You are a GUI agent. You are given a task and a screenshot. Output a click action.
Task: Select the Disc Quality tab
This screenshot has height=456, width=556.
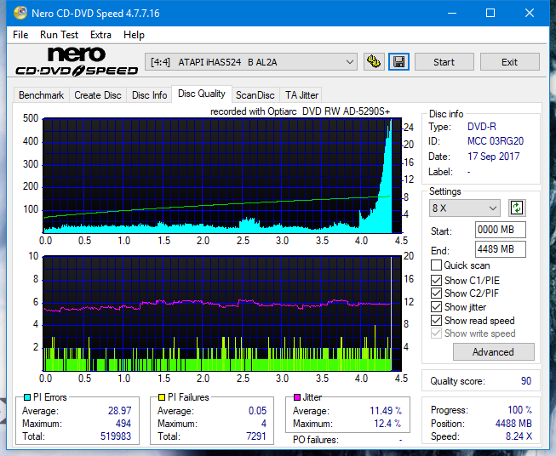[202, 94]
